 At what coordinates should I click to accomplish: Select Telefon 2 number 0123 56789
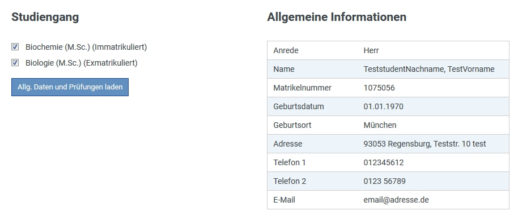tap(385, 181)
